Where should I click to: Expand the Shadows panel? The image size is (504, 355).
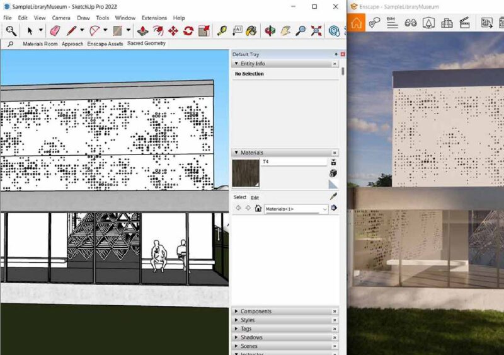coord(251,337)
